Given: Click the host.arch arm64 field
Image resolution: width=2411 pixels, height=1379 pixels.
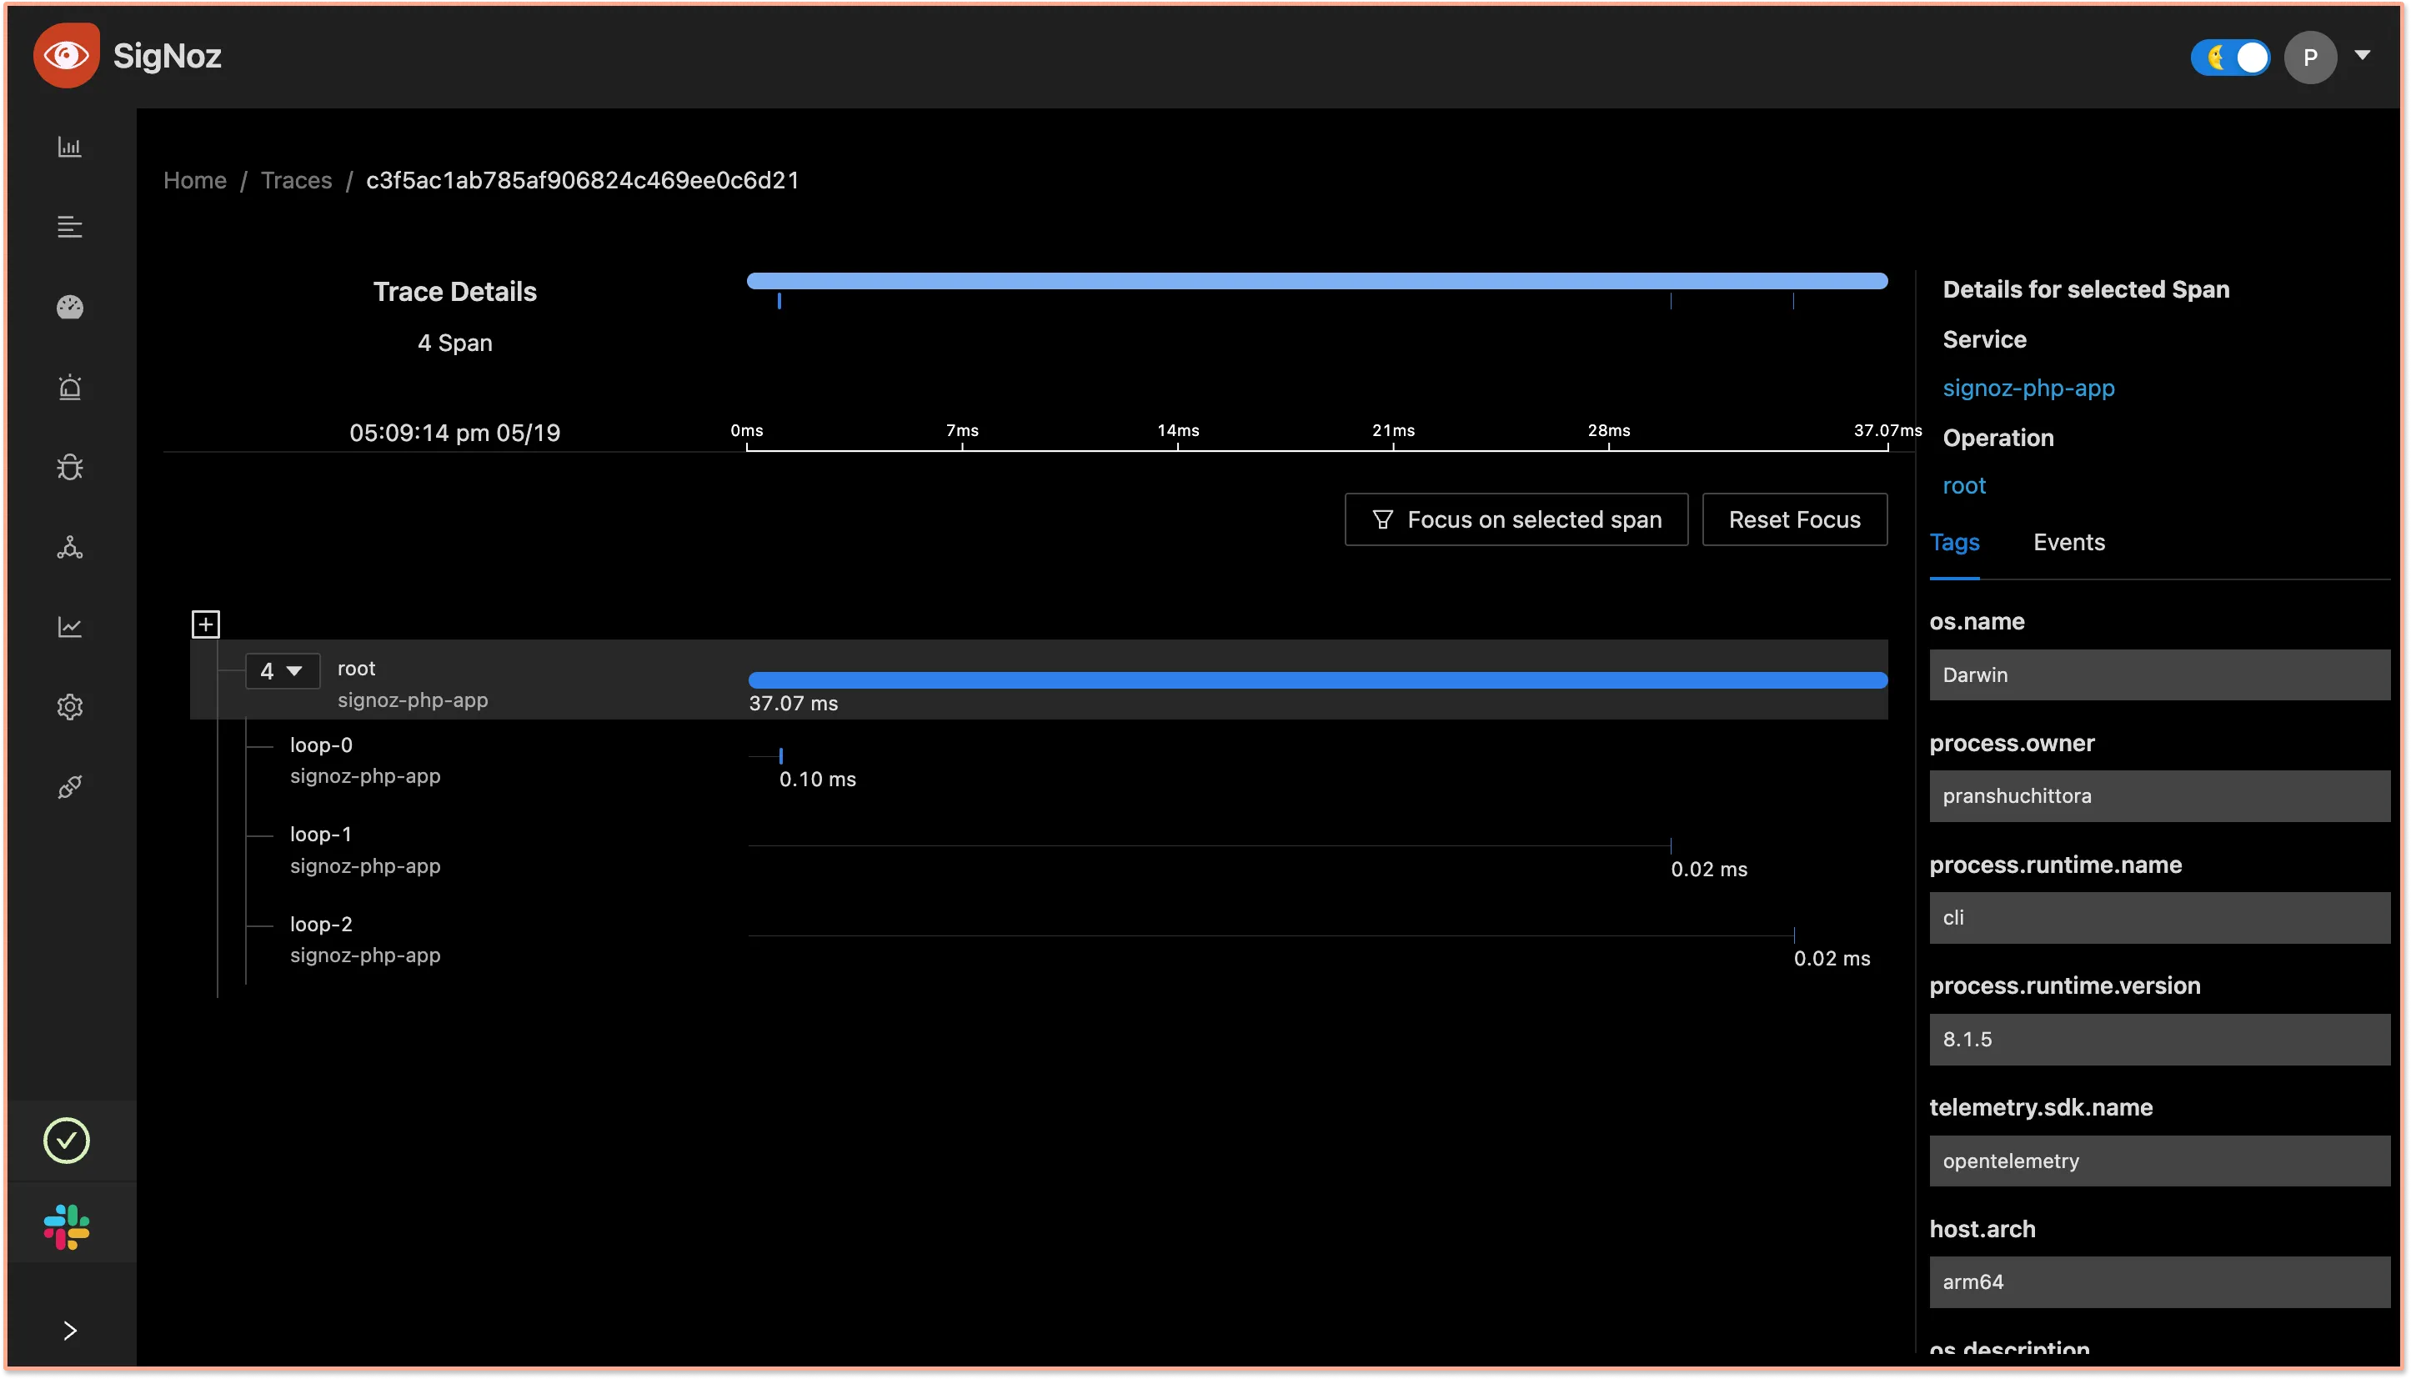Looking at the screenshot, I should coord(2159,1282).
